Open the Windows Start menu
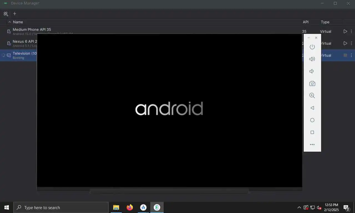This screenshot has height=213, width=355. [7, 207]
